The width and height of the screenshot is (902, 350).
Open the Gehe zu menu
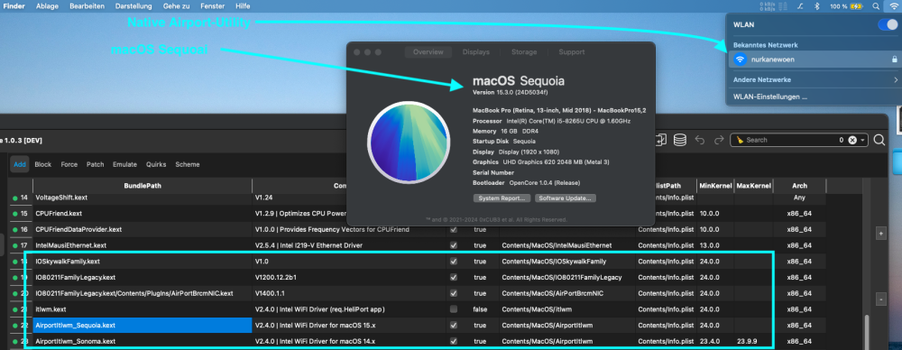pos(177,6)
